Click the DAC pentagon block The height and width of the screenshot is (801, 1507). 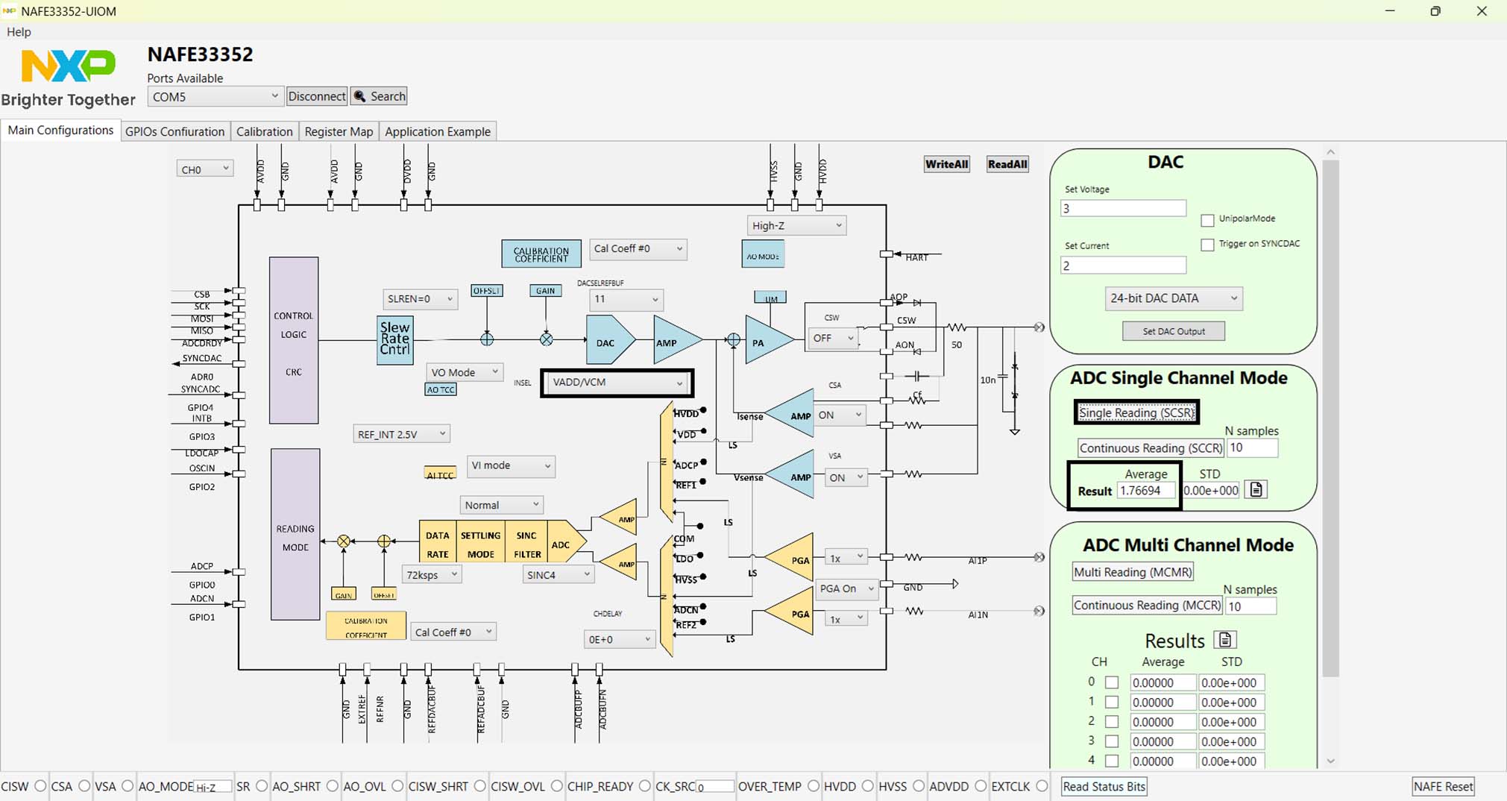[x=610, y=340]
